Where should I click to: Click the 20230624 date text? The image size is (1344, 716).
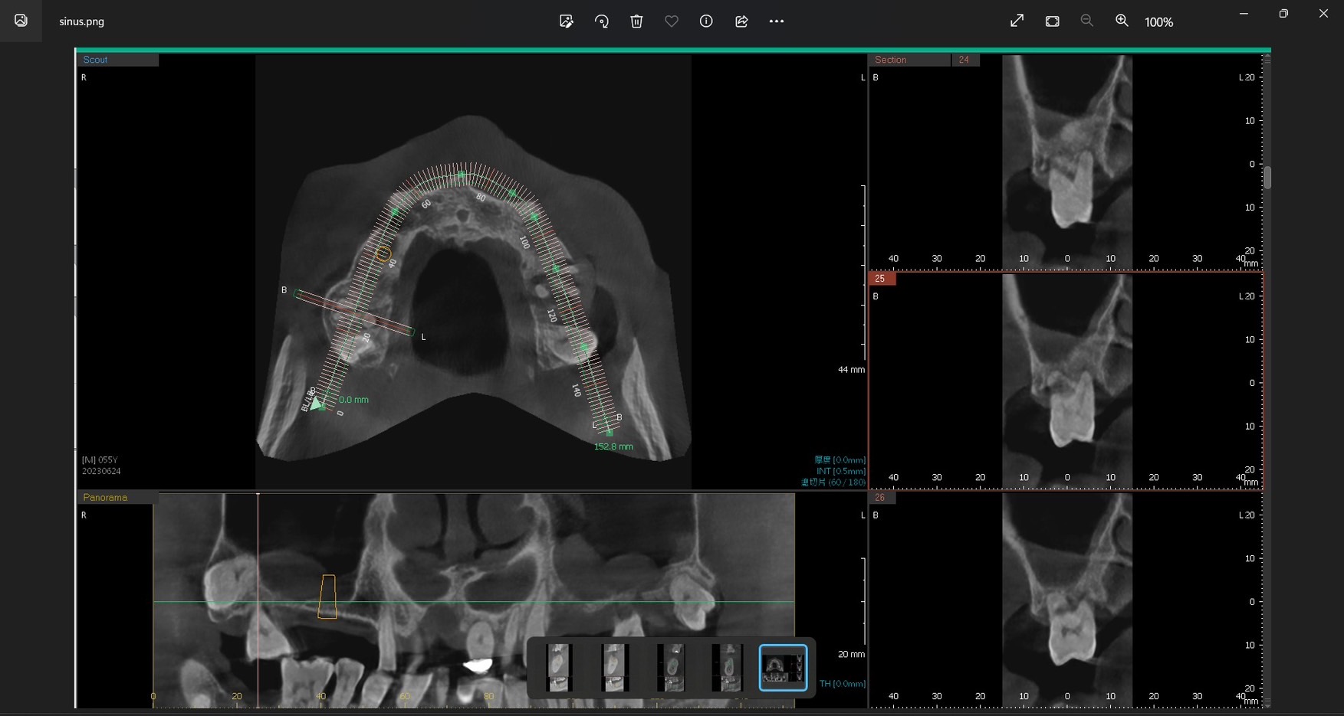coord(101,472)
